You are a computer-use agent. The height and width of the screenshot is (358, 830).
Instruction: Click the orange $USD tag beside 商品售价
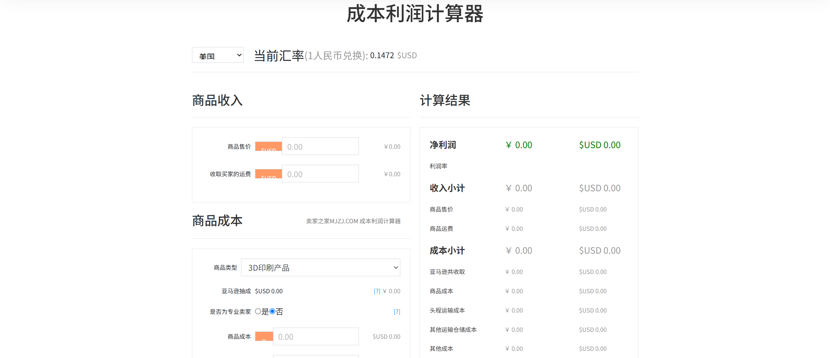[268, 146]
